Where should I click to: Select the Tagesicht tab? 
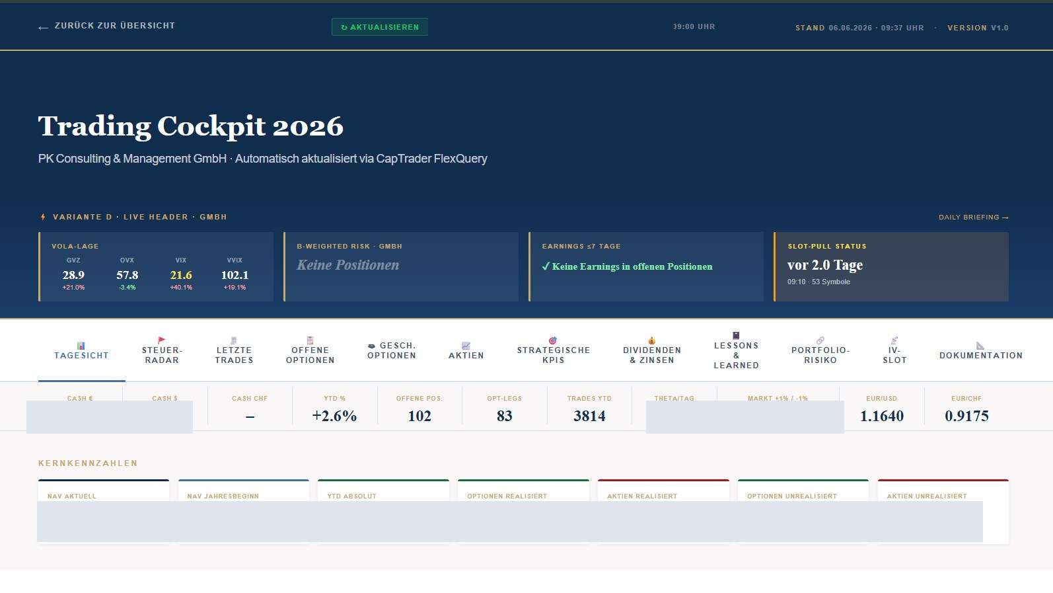pos(81,350)
